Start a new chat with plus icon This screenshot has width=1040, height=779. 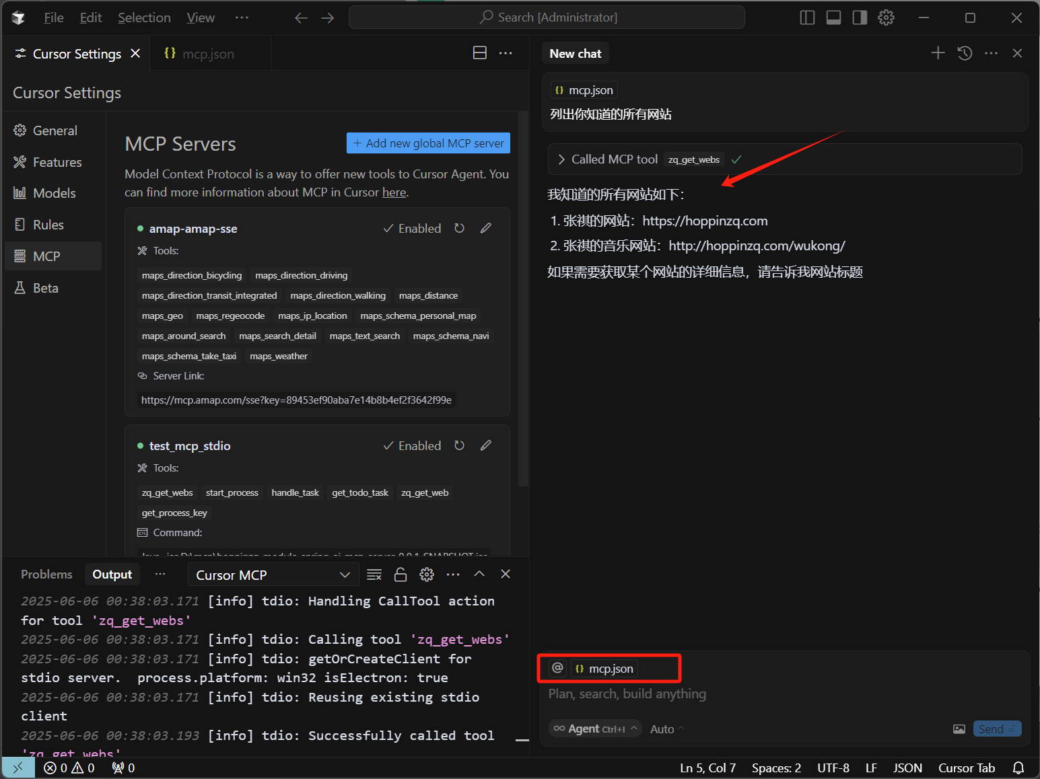click(x=938, y=53)
